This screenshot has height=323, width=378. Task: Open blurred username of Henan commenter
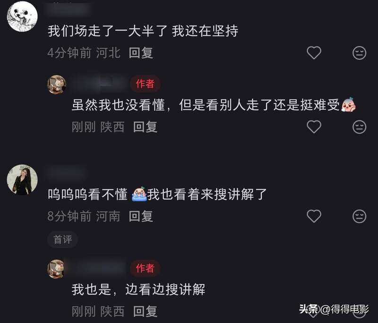click(x=66, y=174)
